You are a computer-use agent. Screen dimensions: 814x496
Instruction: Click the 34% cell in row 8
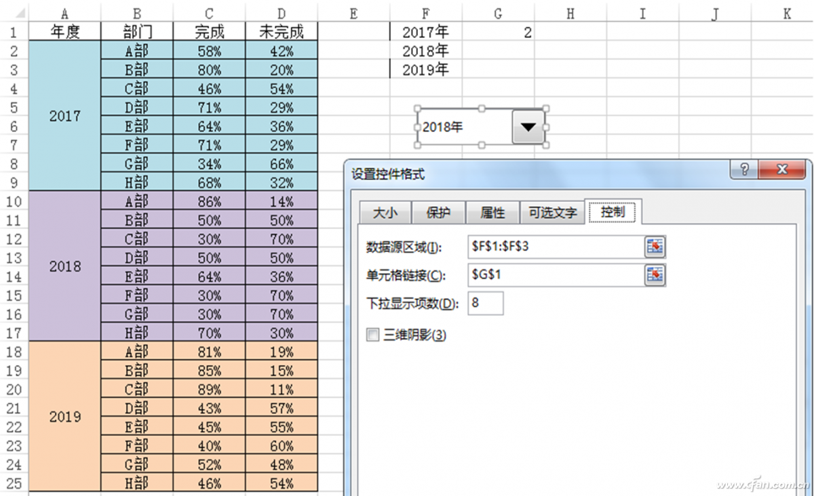(x=209, y=163)
